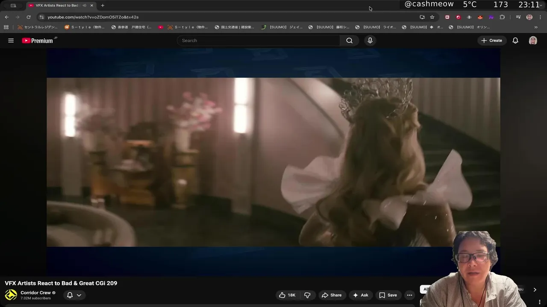Open セントラルレジデン bookmark
The width and height of the screenshot is (547, 307).
pos(38,27)
